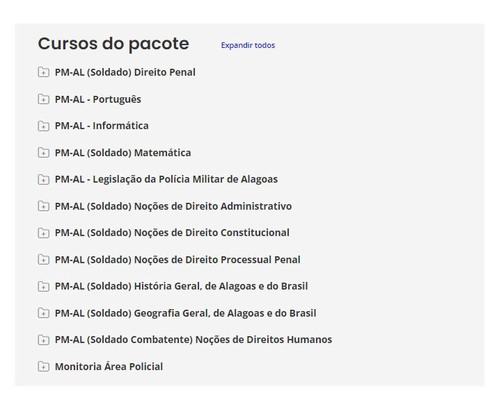Click folder-plus icon beside Direito Administrativo

43,206
